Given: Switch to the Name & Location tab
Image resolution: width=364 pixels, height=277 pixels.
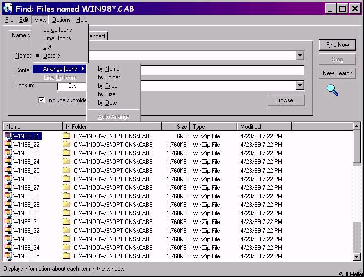Looking at the screenshot, I should (x=21, y=35).
